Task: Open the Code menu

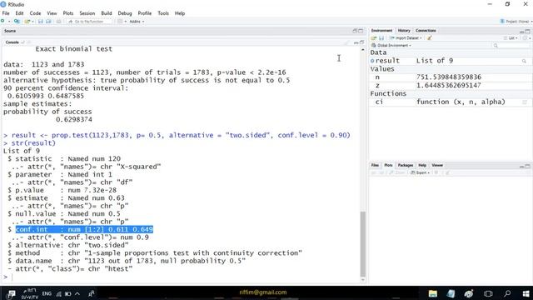Action: click(x=35, y=13)
